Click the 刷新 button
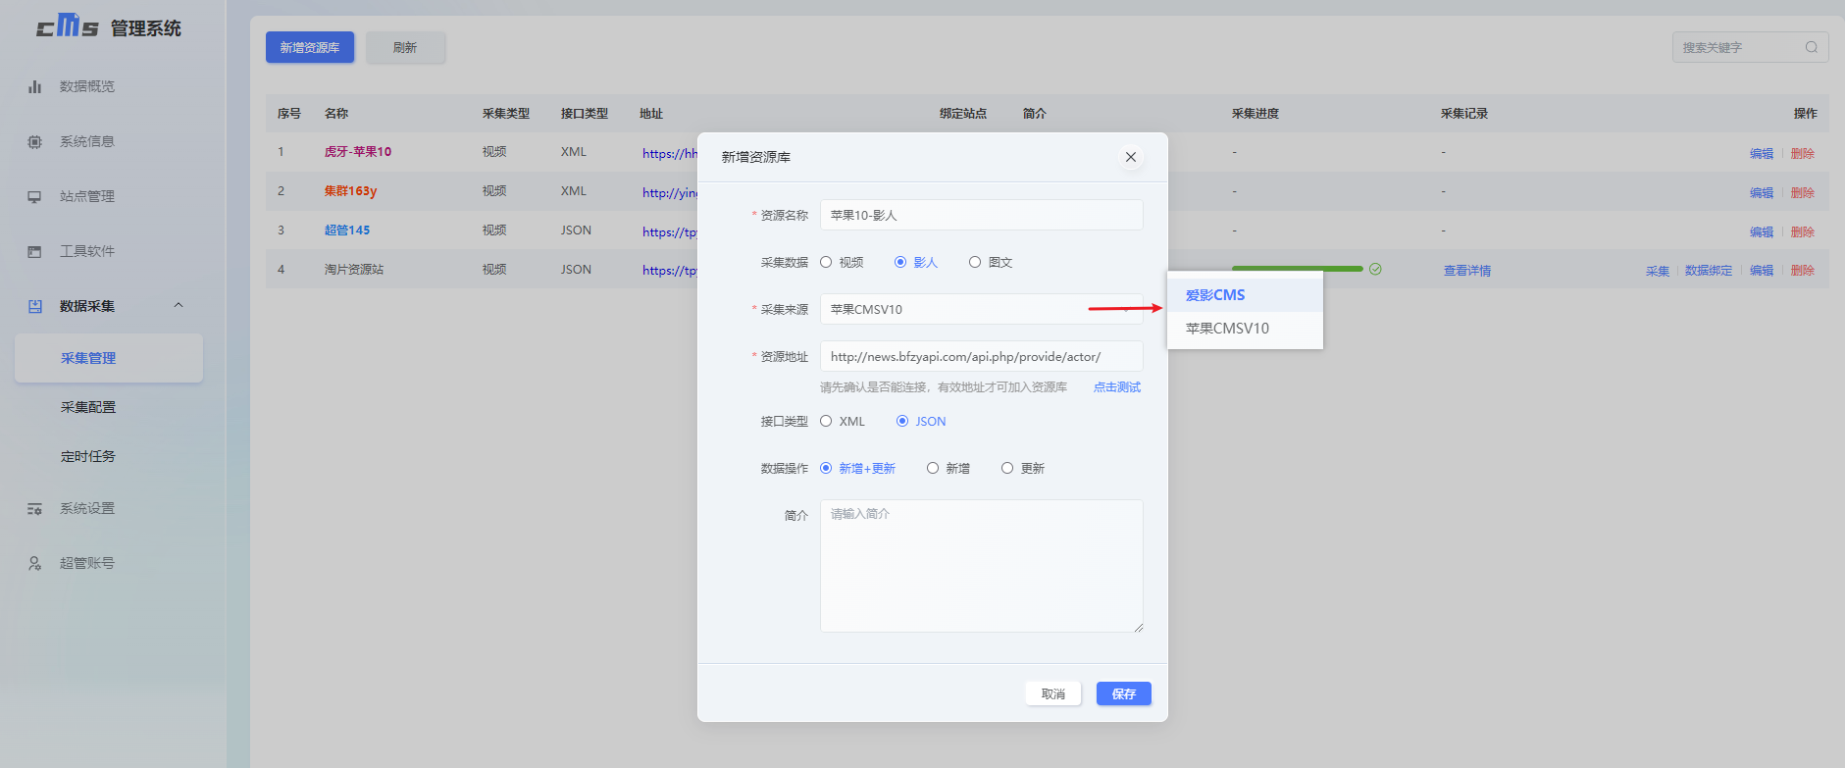 [405, 47]
